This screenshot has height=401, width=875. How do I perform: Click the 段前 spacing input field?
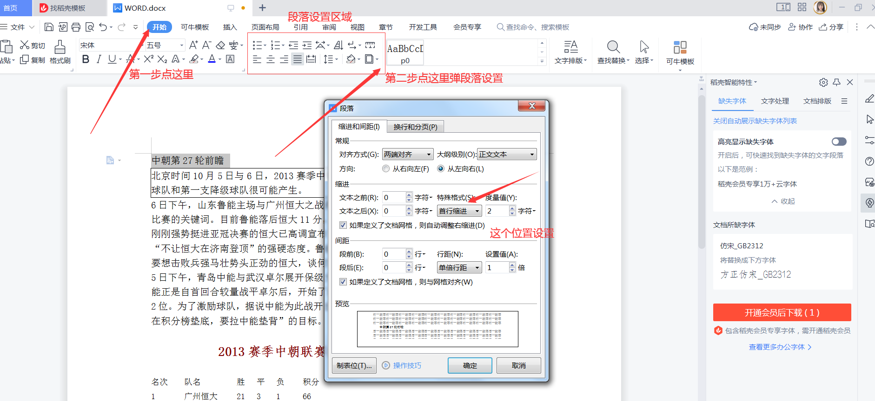pos(393,254)
